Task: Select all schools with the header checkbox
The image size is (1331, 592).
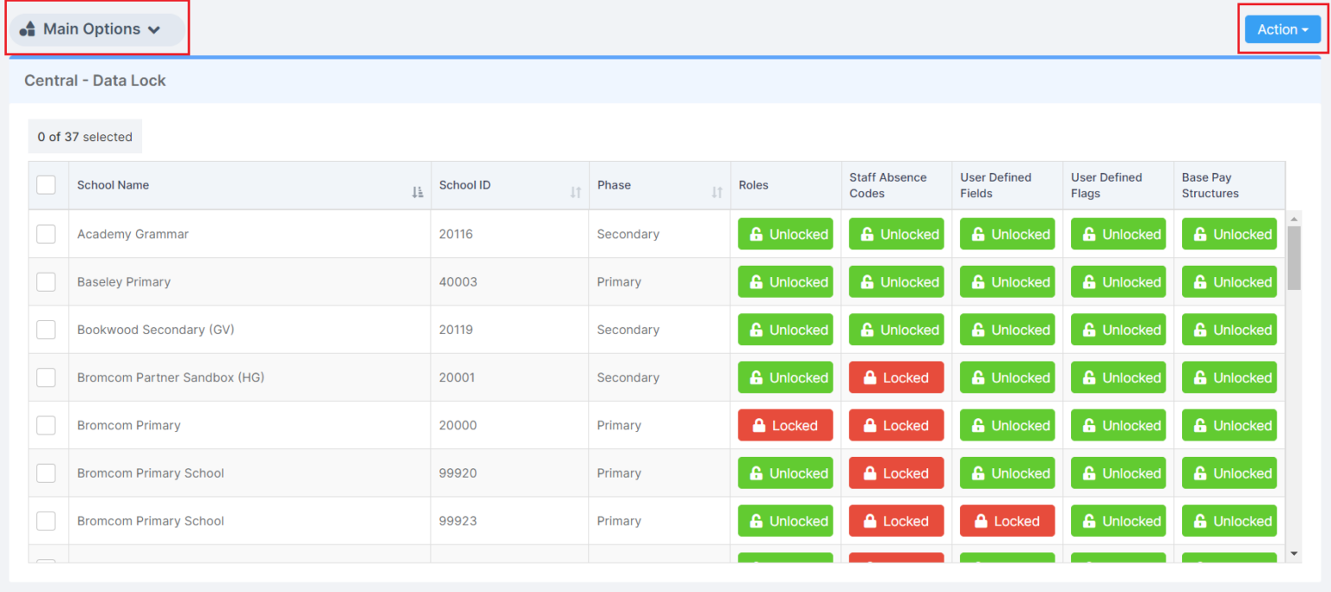Action: pyautogui.click(x=47, y=184)
